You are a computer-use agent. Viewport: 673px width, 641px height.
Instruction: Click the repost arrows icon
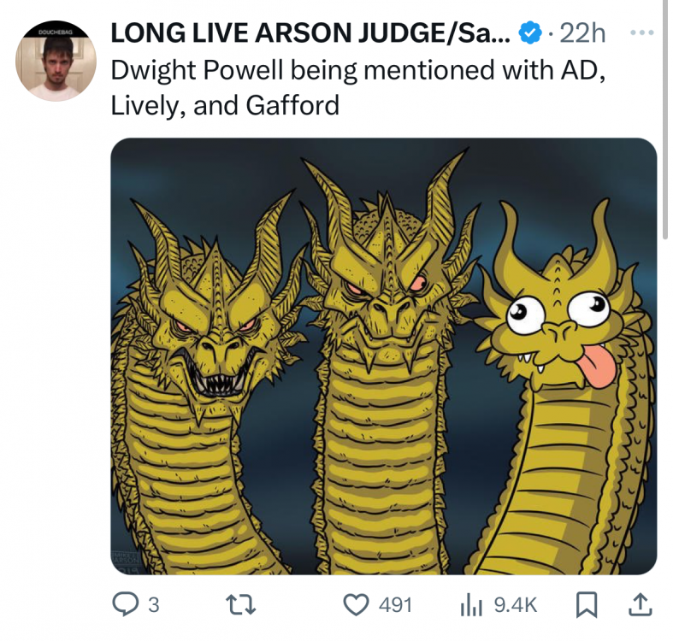click(x=241, y=604)
